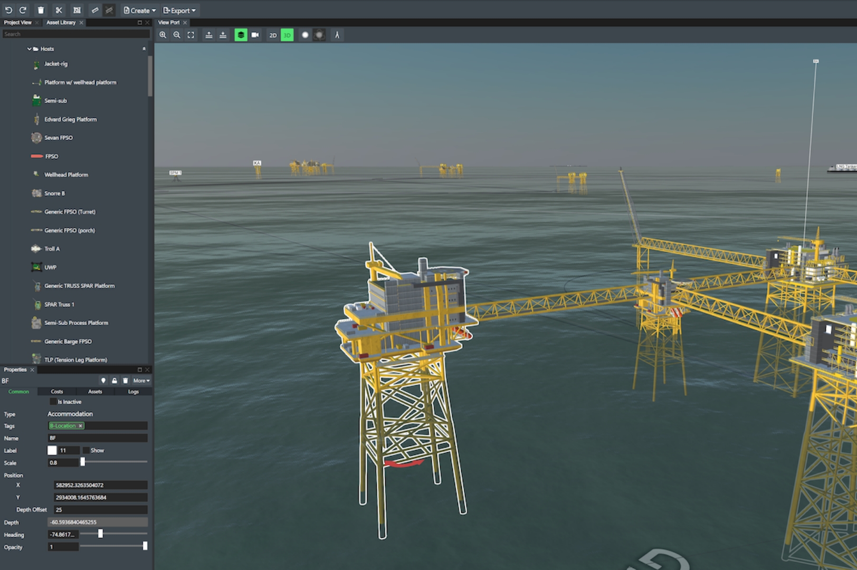This screenshot has width=857, height=570.
Task: Click the camera icon in viewport toolbar
Action: [255, 35]
